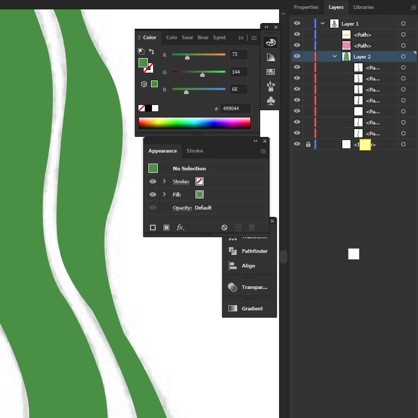Swap fill and stroke colors arrow

pos(151,51)
